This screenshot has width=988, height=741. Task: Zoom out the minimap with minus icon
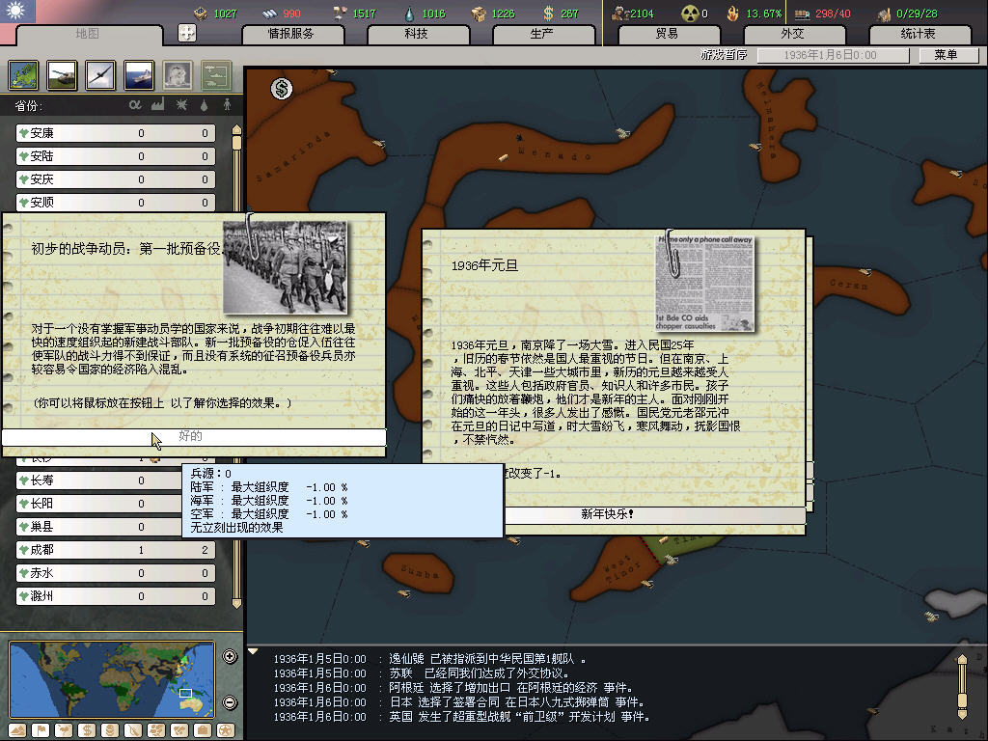(x=230, y=702)
